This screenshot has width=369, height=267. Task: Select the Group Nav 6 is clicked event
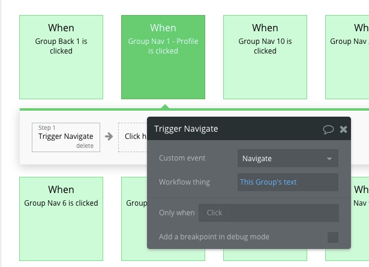pos(61,219)
